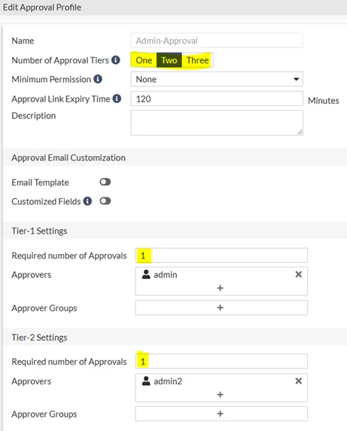The height and width of the screenshot is (431, 347).
Task: Click the admin2 user icon in Tier-2
Action: pos(146,381)
